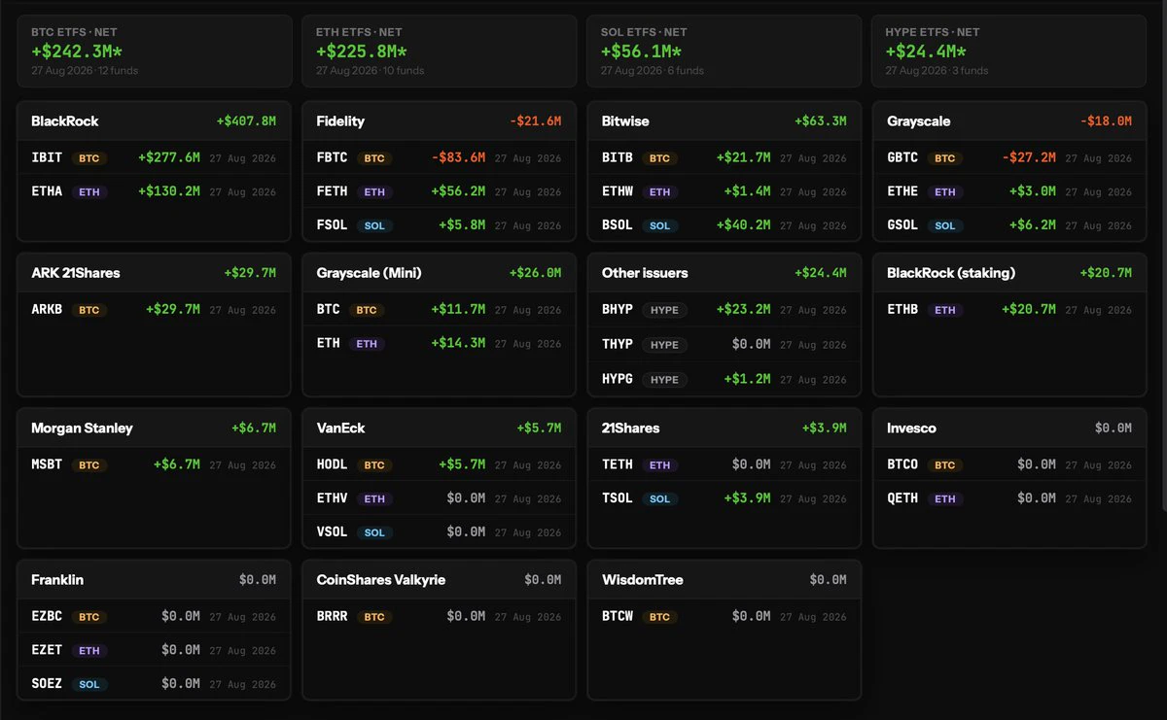Select the THYP ticker
The width and height of the screenshot is (1167, 720).
pos(618,344)
